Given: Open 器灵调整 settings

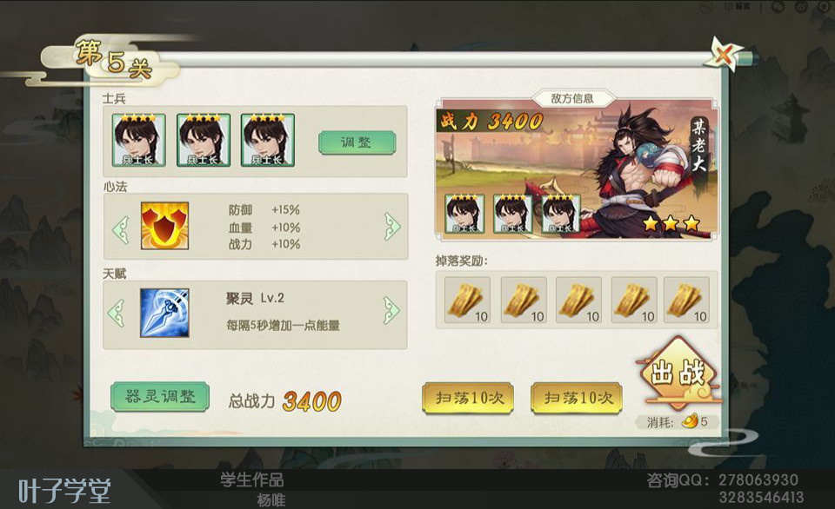Looking at the screenshot, I should (x=160, y=397).
